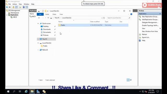Click the search magnifier icon in Explorer
167x94 pixels.
129,18
